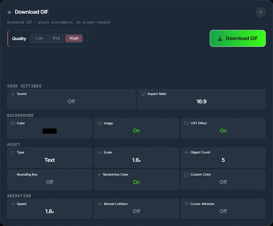
Task: Click the Randomize Color label
Action: [116, 174]
